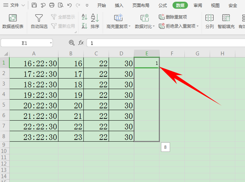Screen dimensions: 245x182
Task: Open the 排序 sort dialog
Action: tap(95, 21)
